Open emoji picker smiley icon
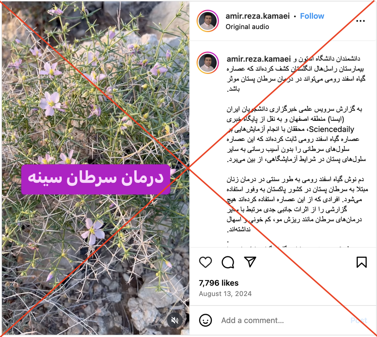Screen dimensions: 377x337 tap(205, 320)
